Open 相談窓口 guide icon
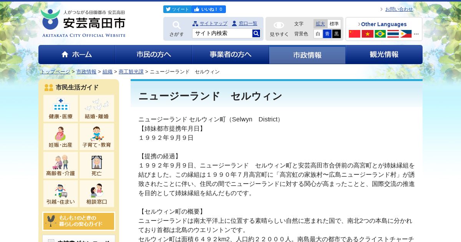 (97, 194)
